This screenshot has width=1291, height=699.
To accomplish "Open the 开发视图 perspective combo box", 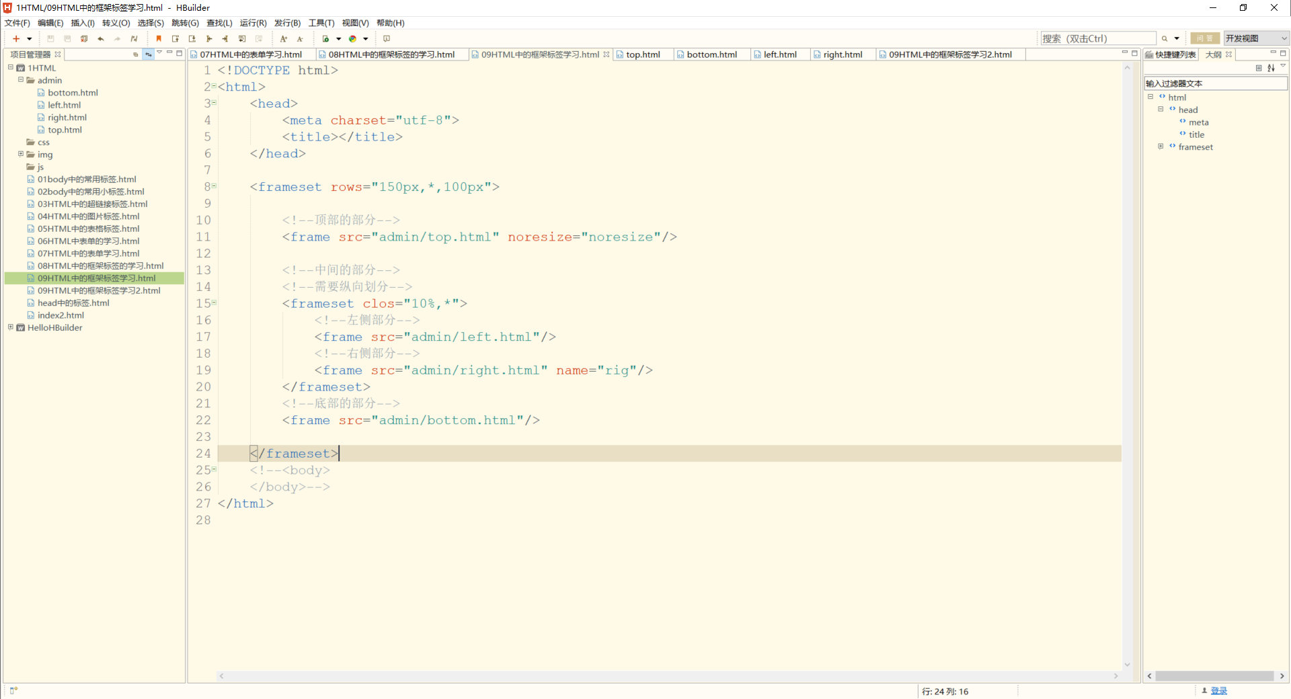I will click(x=1256, y=38).
